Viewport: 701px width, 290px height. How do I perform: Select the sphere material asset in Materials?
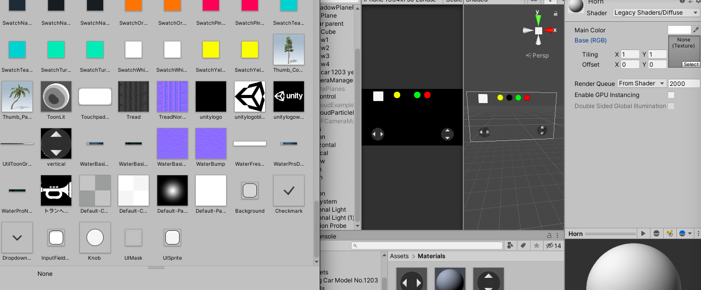450,279
